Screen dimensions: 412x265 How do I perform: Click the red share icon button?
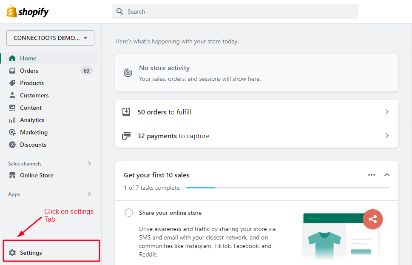point(372,219)
